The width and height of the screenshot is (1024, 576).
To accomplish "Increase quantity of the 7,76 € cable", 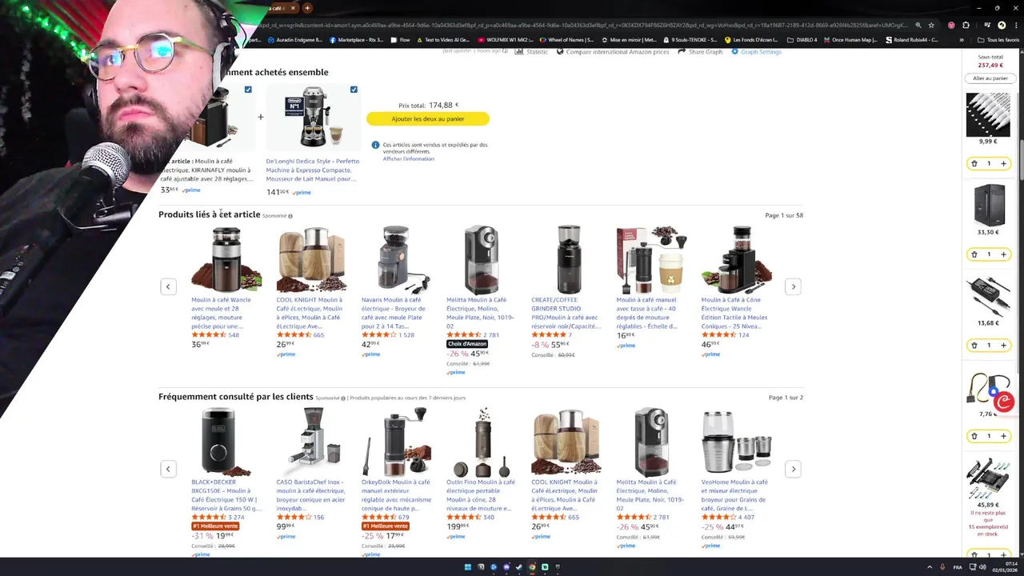I will (x=1003, y=436).
